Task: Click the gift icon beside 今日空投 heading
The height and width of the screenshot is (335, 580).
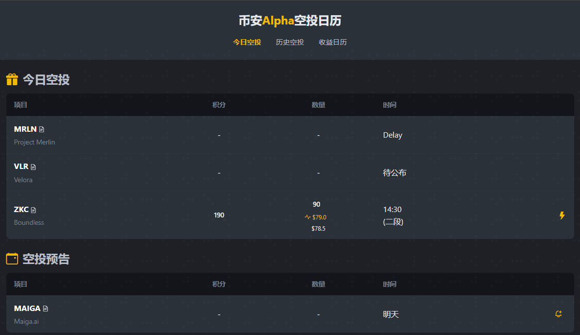Action: pos(12,79)
